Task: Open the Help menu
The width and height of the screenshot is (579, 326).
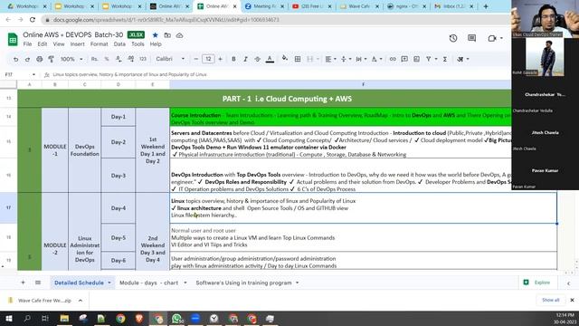Action: pos(156,44)
